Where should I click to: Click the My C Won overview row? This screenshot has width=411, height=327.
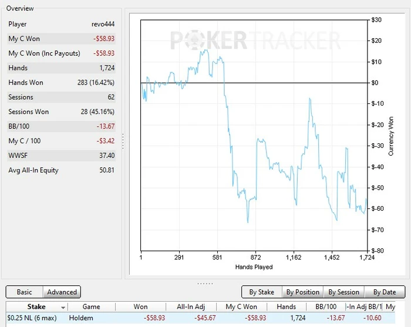[61, 39]
